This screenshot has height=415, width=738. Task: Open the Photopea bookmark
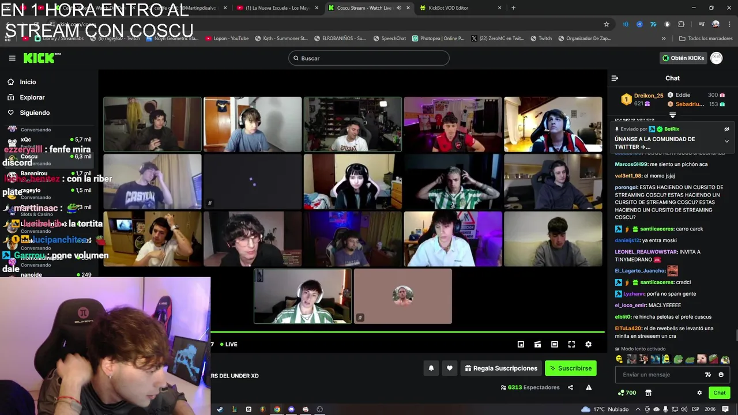click(x=438, y=39)
